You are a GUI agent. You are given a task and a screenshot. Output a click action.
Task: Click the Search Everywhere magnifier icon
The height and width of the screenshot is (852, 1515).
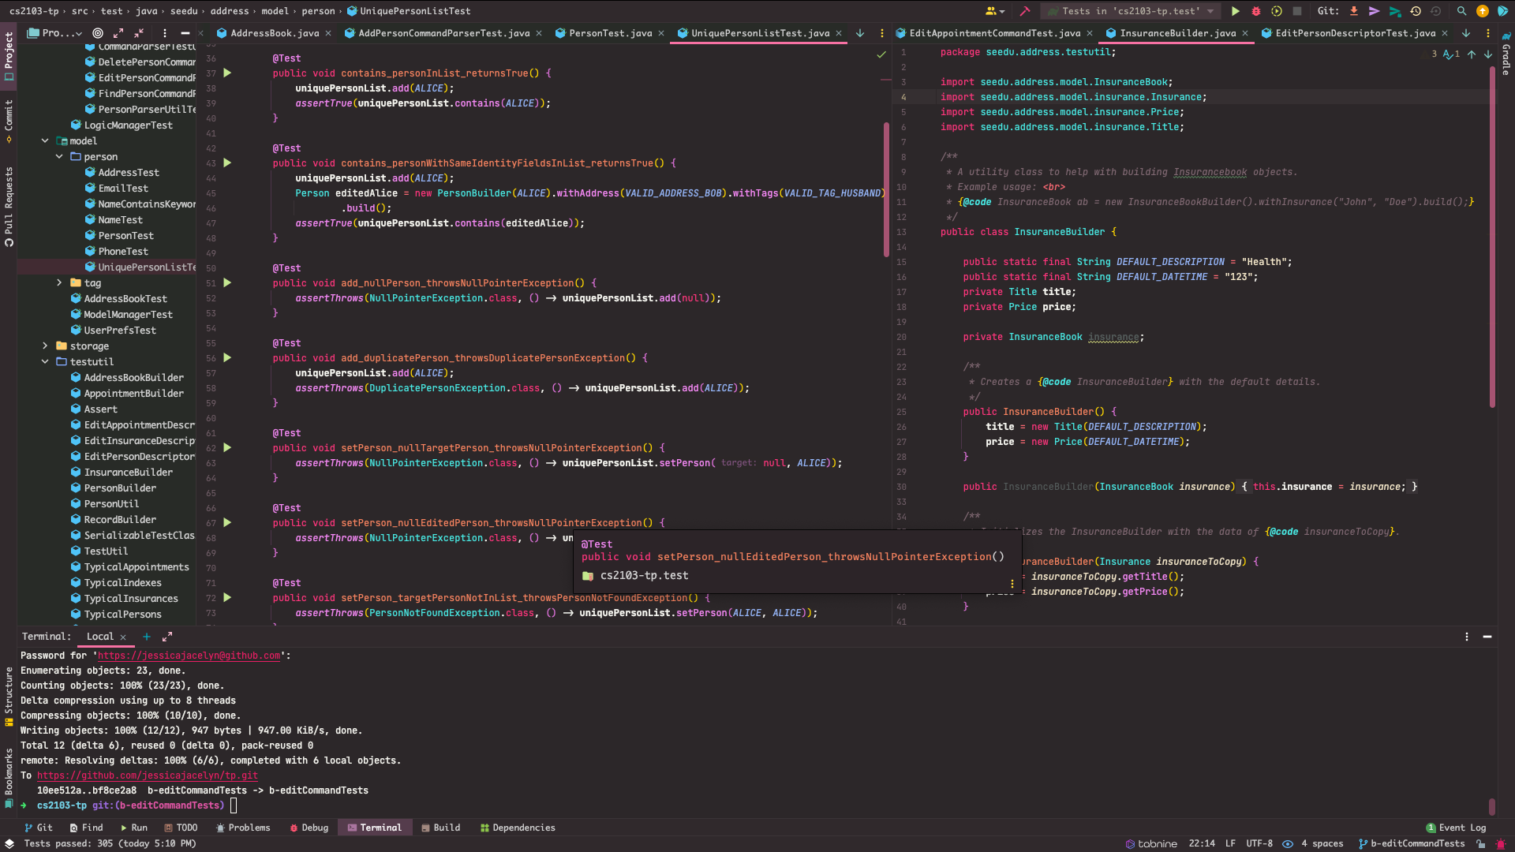point(1461,11)
